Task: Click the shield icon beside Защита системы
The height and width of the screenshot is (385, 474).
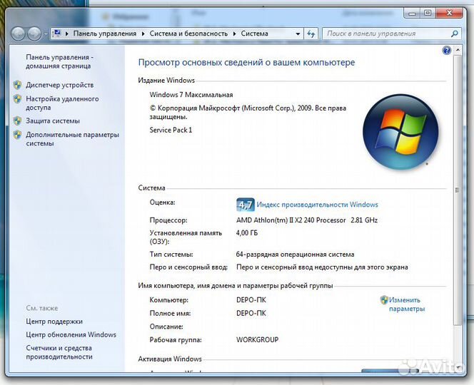Action: [x=18, y=121]
